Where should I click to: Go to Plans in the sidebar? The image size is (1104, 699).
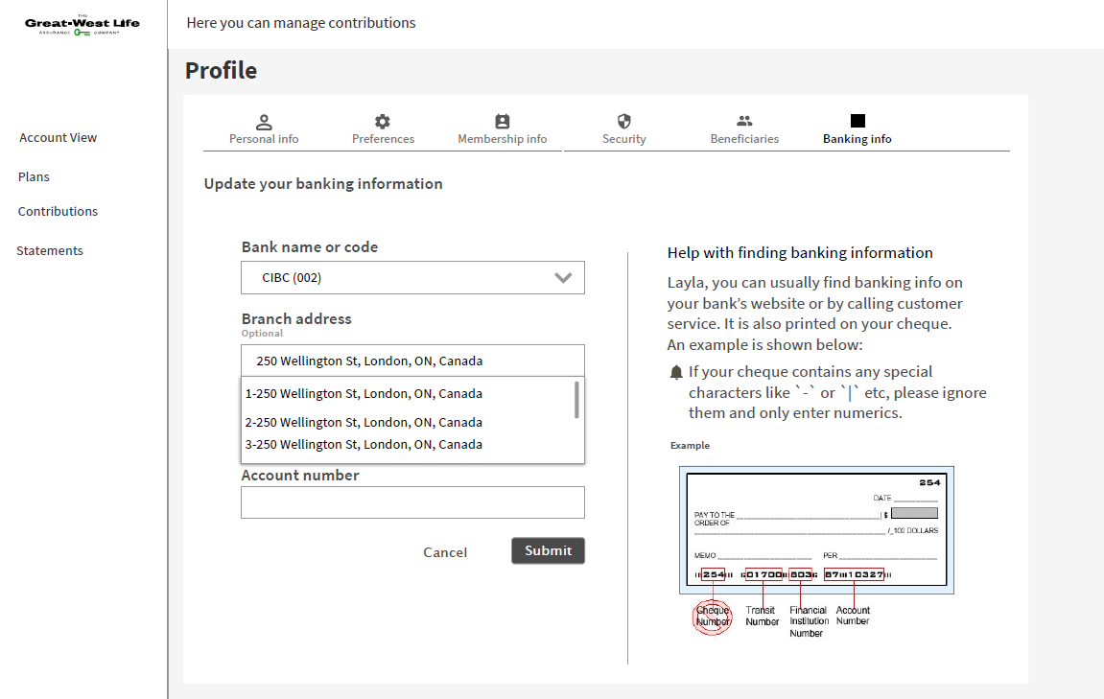click(x=34, y=176)
